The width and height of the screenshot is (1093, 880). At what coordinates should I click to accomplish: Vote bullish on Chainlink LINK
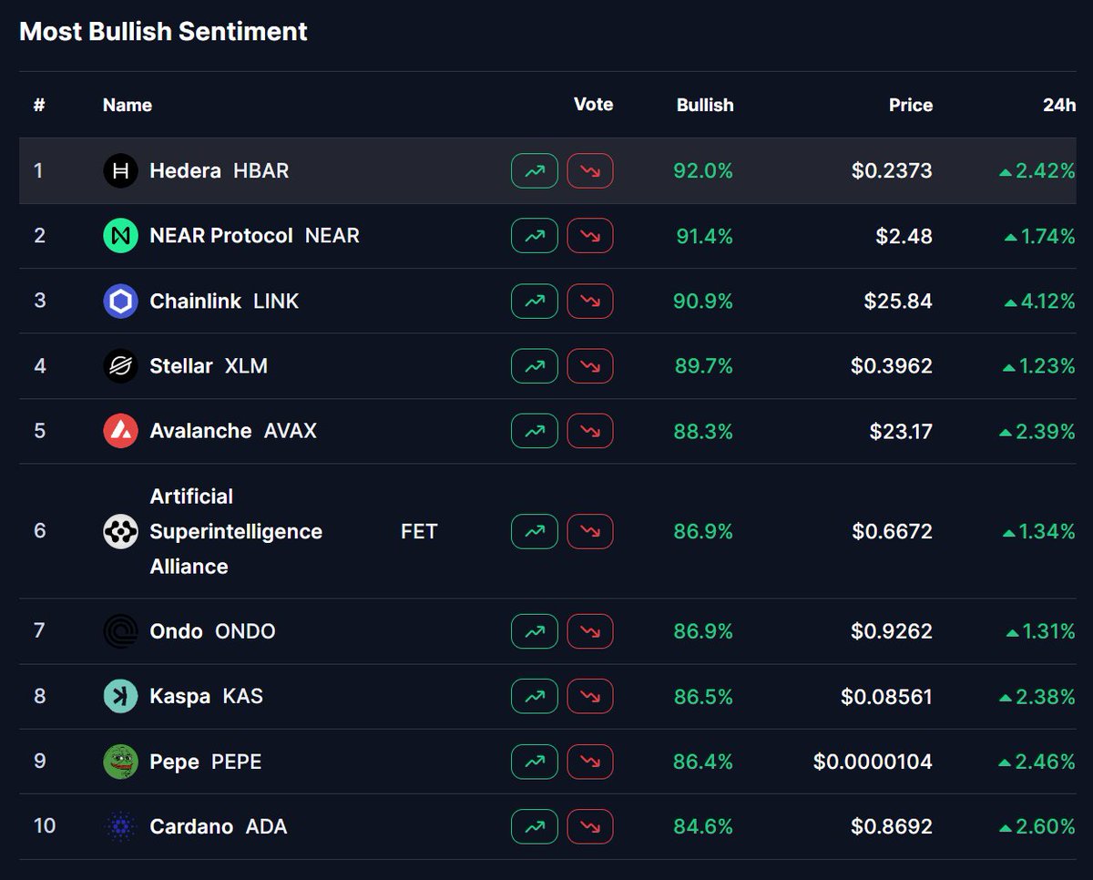pyautogui.click(x=535, y=301)
